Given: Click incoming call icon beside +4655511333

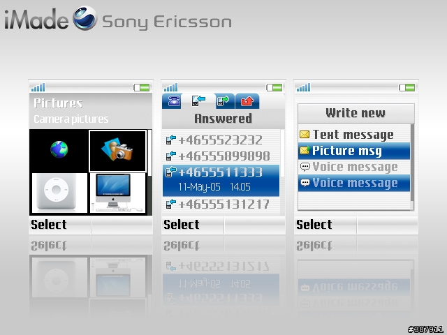Looking at the screenshot, I should click(170, 172).
